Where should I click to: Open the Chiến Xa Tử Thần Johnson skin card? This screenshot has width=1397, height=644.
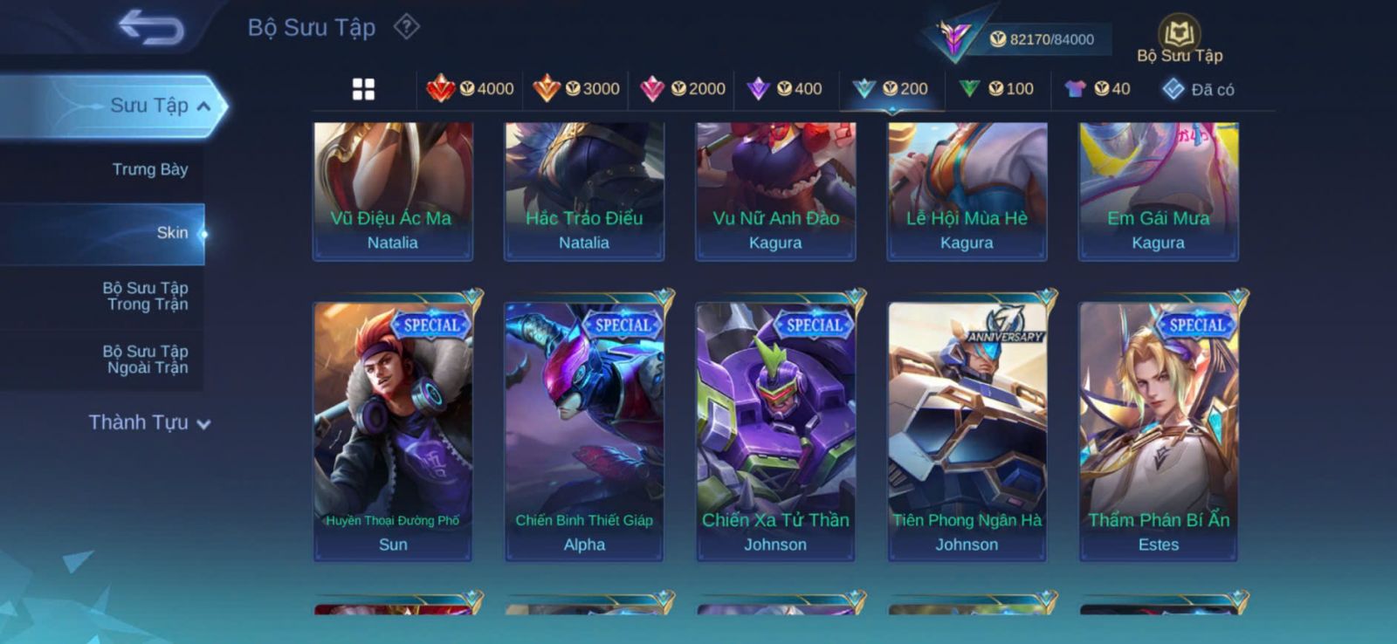[x=775, y=431]
